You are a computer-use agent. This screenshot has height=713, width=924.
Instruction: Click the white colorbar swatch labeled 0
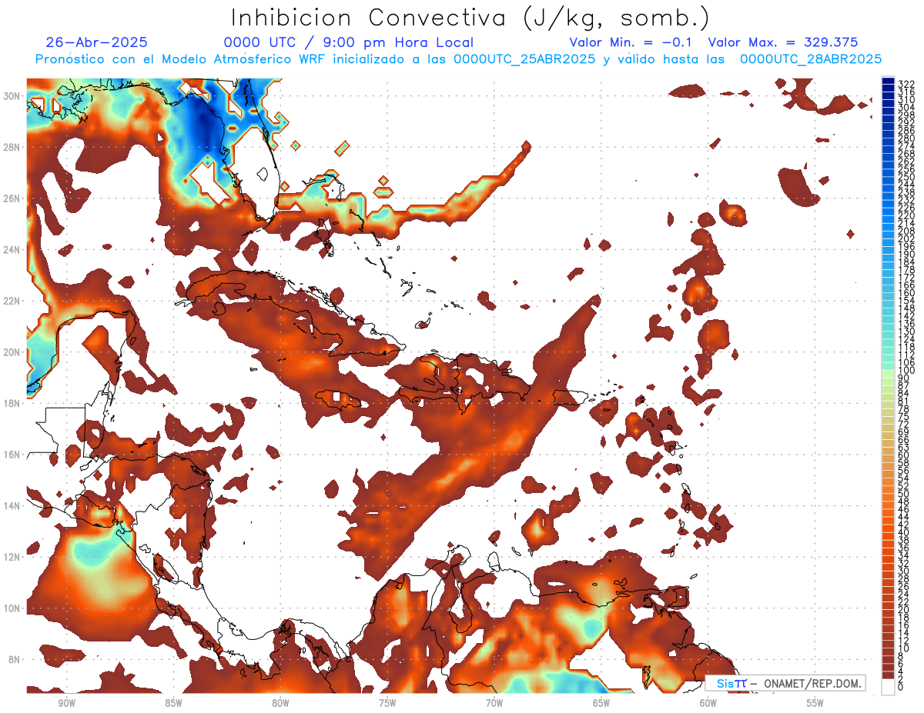click(888, 687)
